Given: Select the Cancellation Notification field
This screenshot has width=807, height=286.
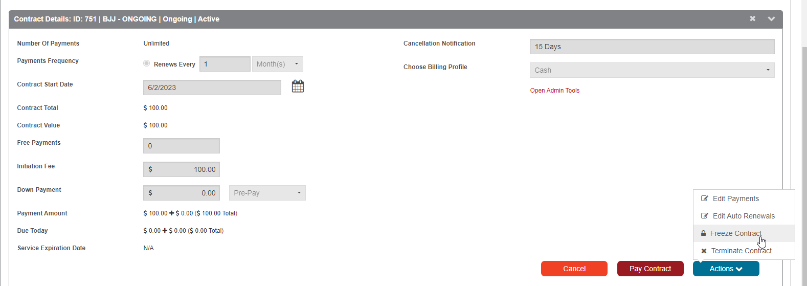Looking at the screenshot, I should [652, 47].
